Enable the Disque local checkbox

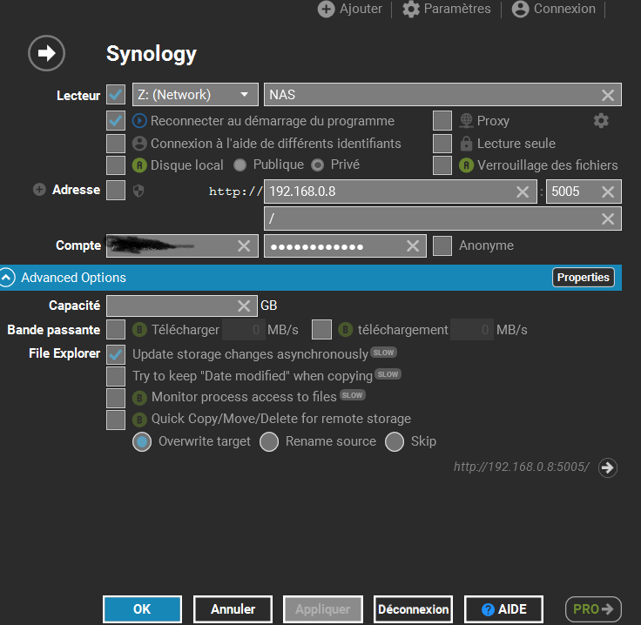coord(116,165)
